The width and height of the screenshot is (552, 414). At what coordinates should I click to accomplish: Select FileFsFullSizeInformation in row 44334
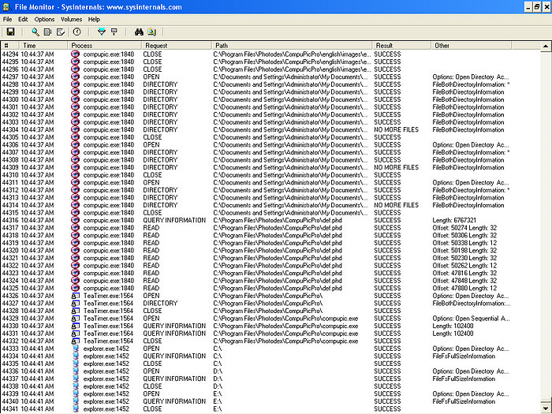pyautogui.click(x=464, y=356)
